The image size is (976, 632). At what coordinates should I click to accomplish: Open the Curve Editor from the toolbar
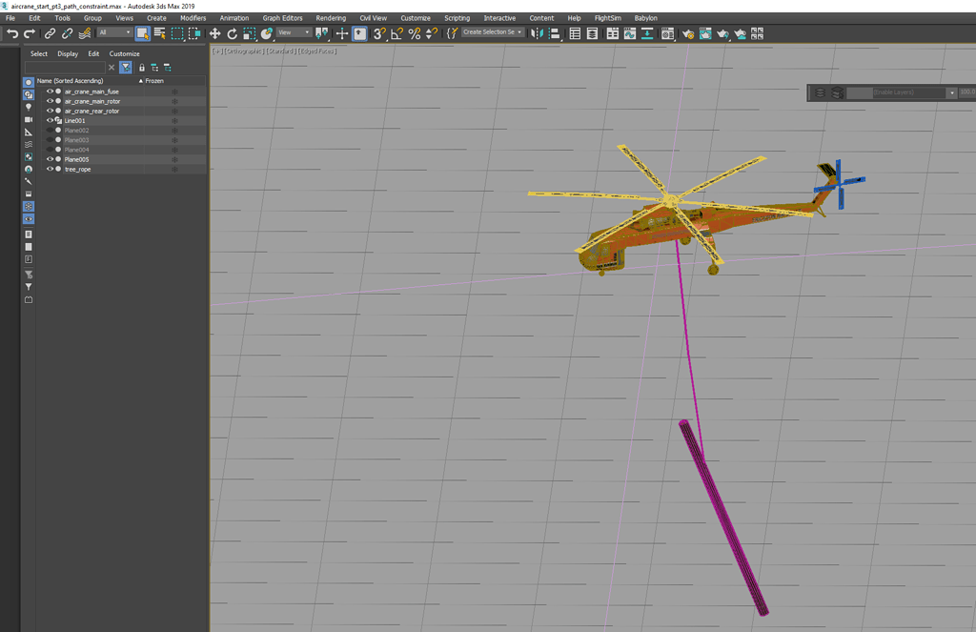click(632, 32)
